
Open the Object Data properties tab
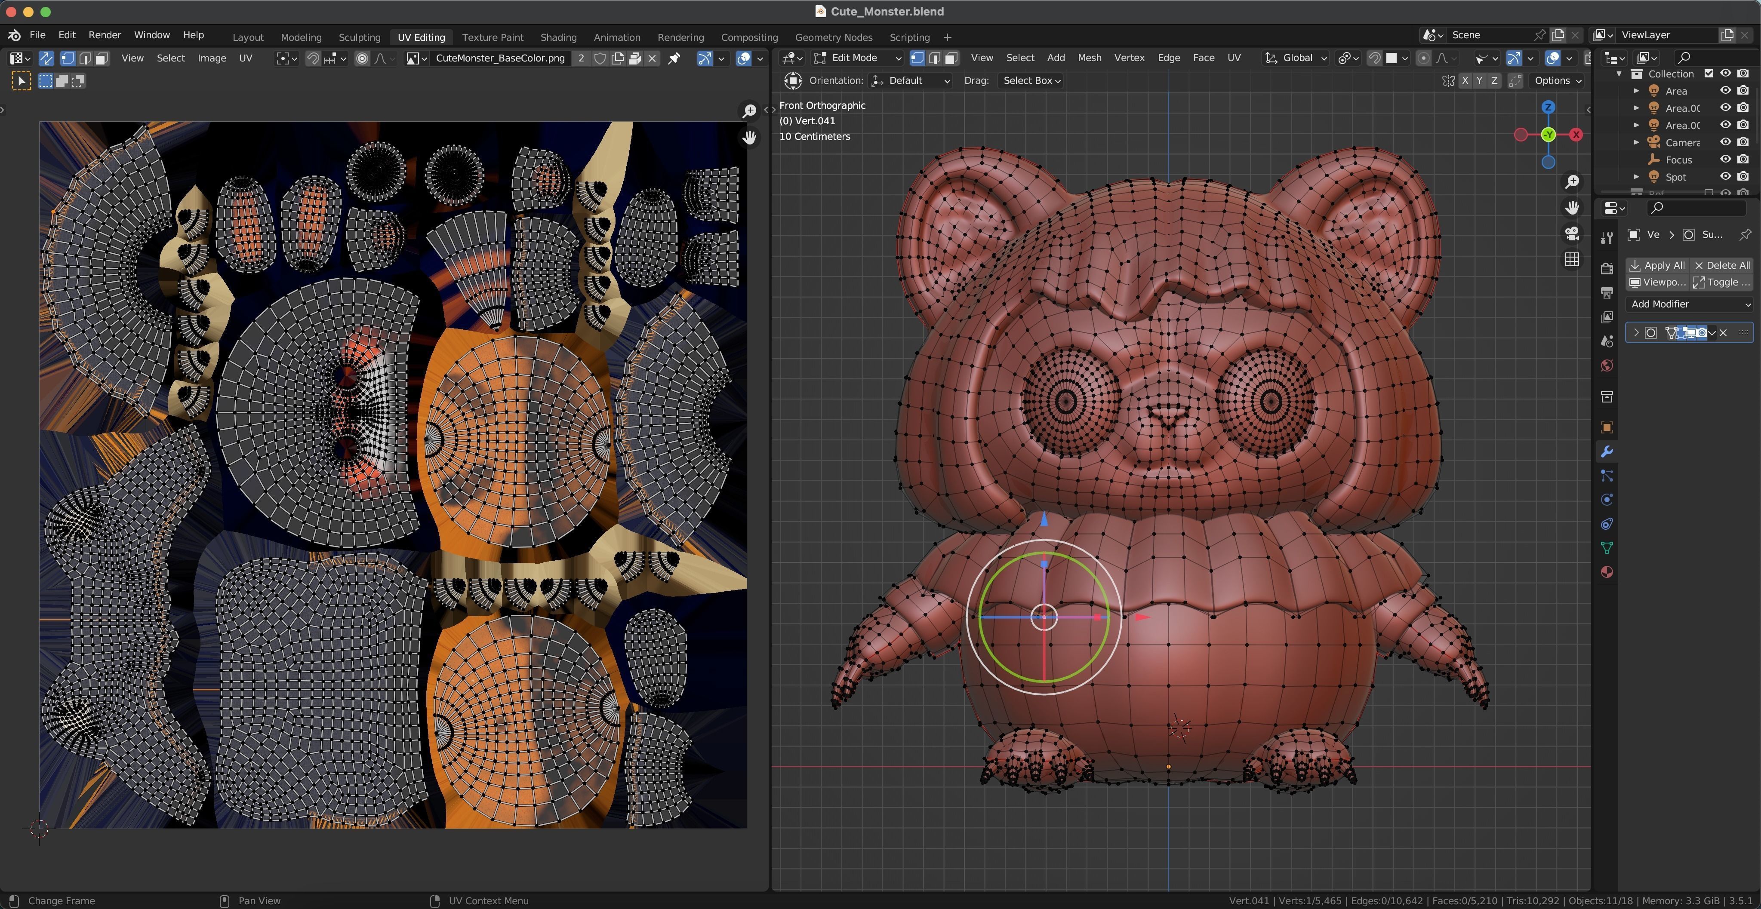pos(1607,548)
